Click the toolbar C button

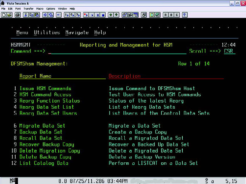coord(177,15)
